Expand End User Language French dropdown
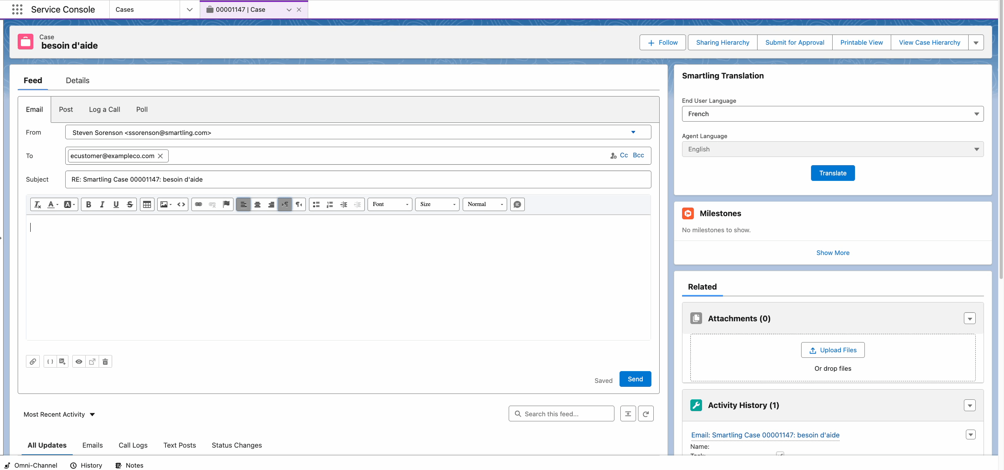Viewport: 1004px width, 470px height. [x=832, y=114]
